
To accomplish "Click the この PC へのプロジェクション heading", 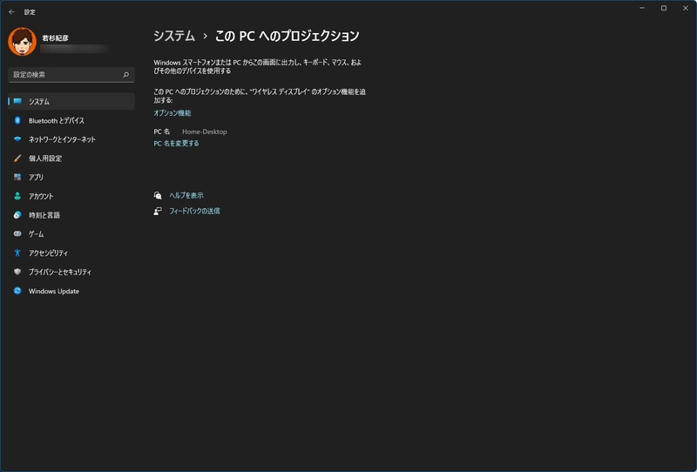I will point(288,36).
